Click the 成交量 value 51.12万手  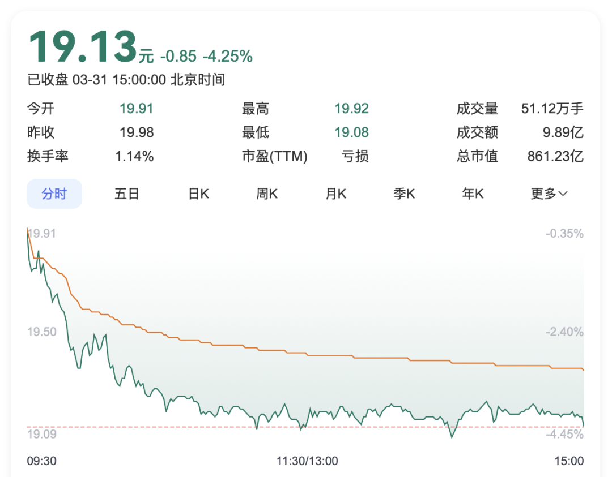[x=552, y=109]
